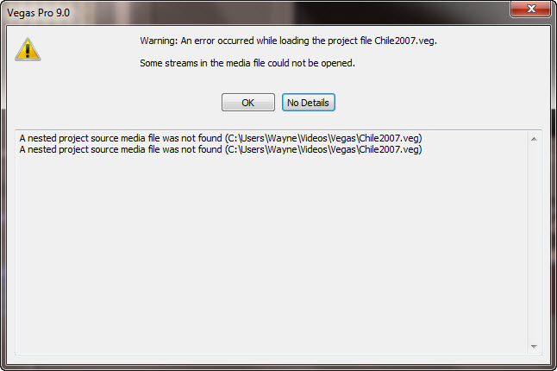Click the 'Warning: An error occurred' message
The image size is (557, 371).
coord(288,41)
